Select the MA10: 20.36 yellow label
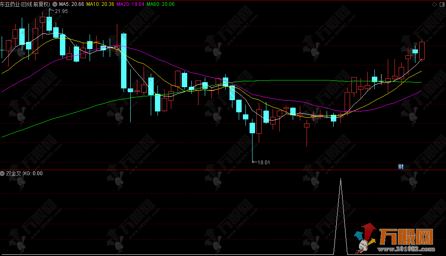 (101, 4)
